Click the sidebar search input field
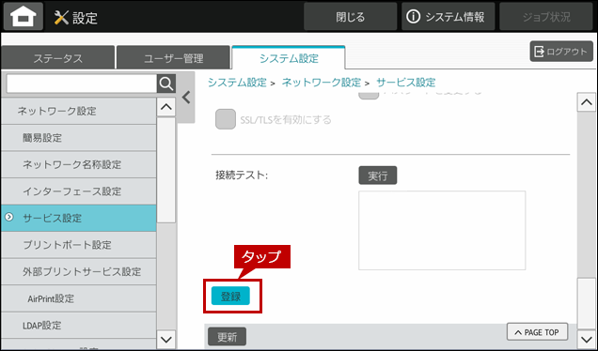The image size is (598, 351). [x=81, y=84]
